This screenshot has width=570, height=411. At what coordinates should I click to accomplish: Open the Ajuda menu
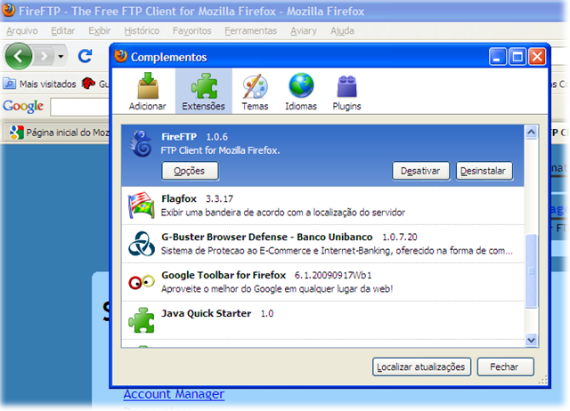coord(342,31)
